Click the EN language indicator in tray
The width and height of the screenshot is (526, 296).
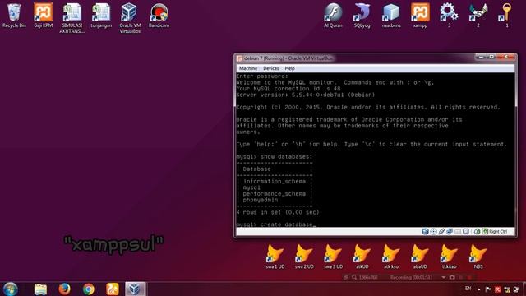pos(468,289)
